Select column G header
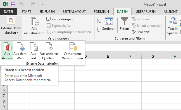The height and width of the screenshot is (110, 181). 153,57
